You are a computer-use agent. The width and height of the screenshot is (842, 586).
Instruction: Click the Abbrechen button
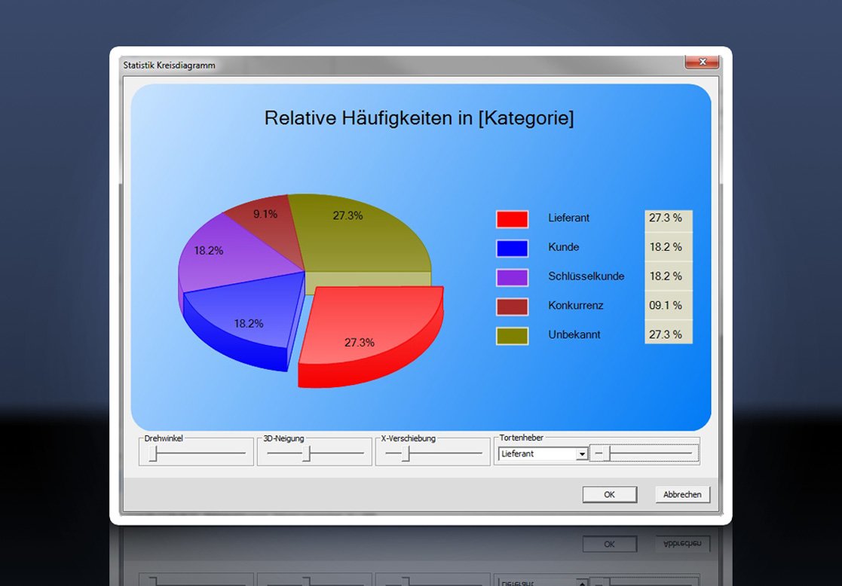click(682, 495)
